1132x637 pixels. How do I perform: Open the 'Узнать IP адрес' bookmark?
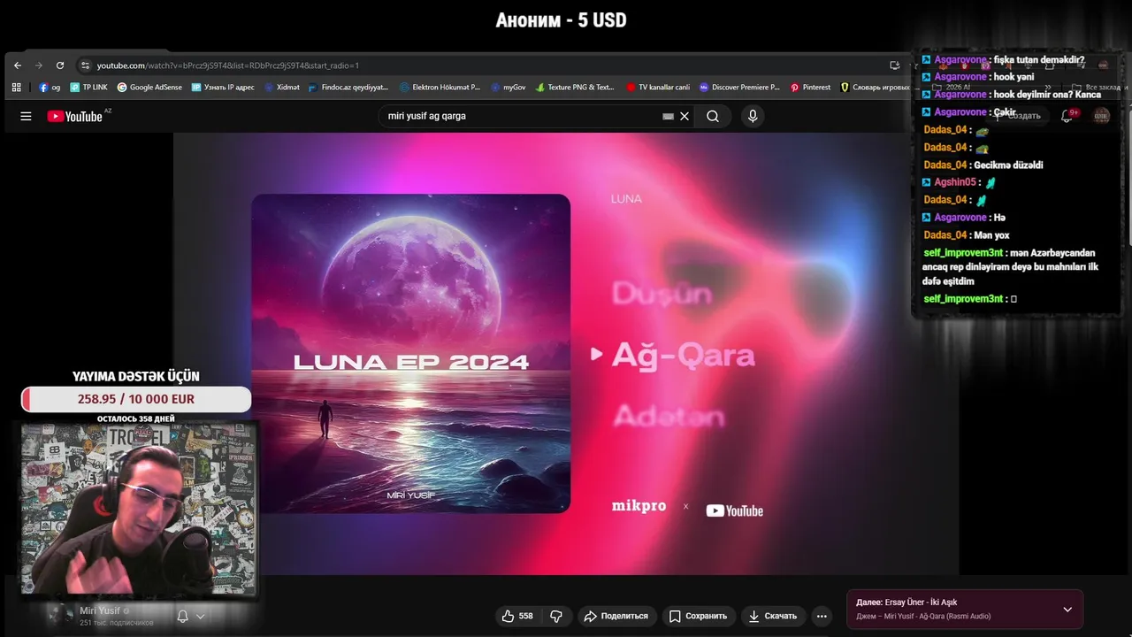click(223, 88)
